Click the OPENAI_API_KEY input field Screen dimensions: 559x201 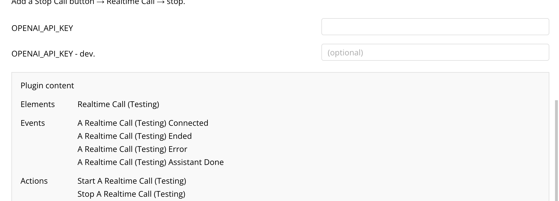tap(435, 27)
